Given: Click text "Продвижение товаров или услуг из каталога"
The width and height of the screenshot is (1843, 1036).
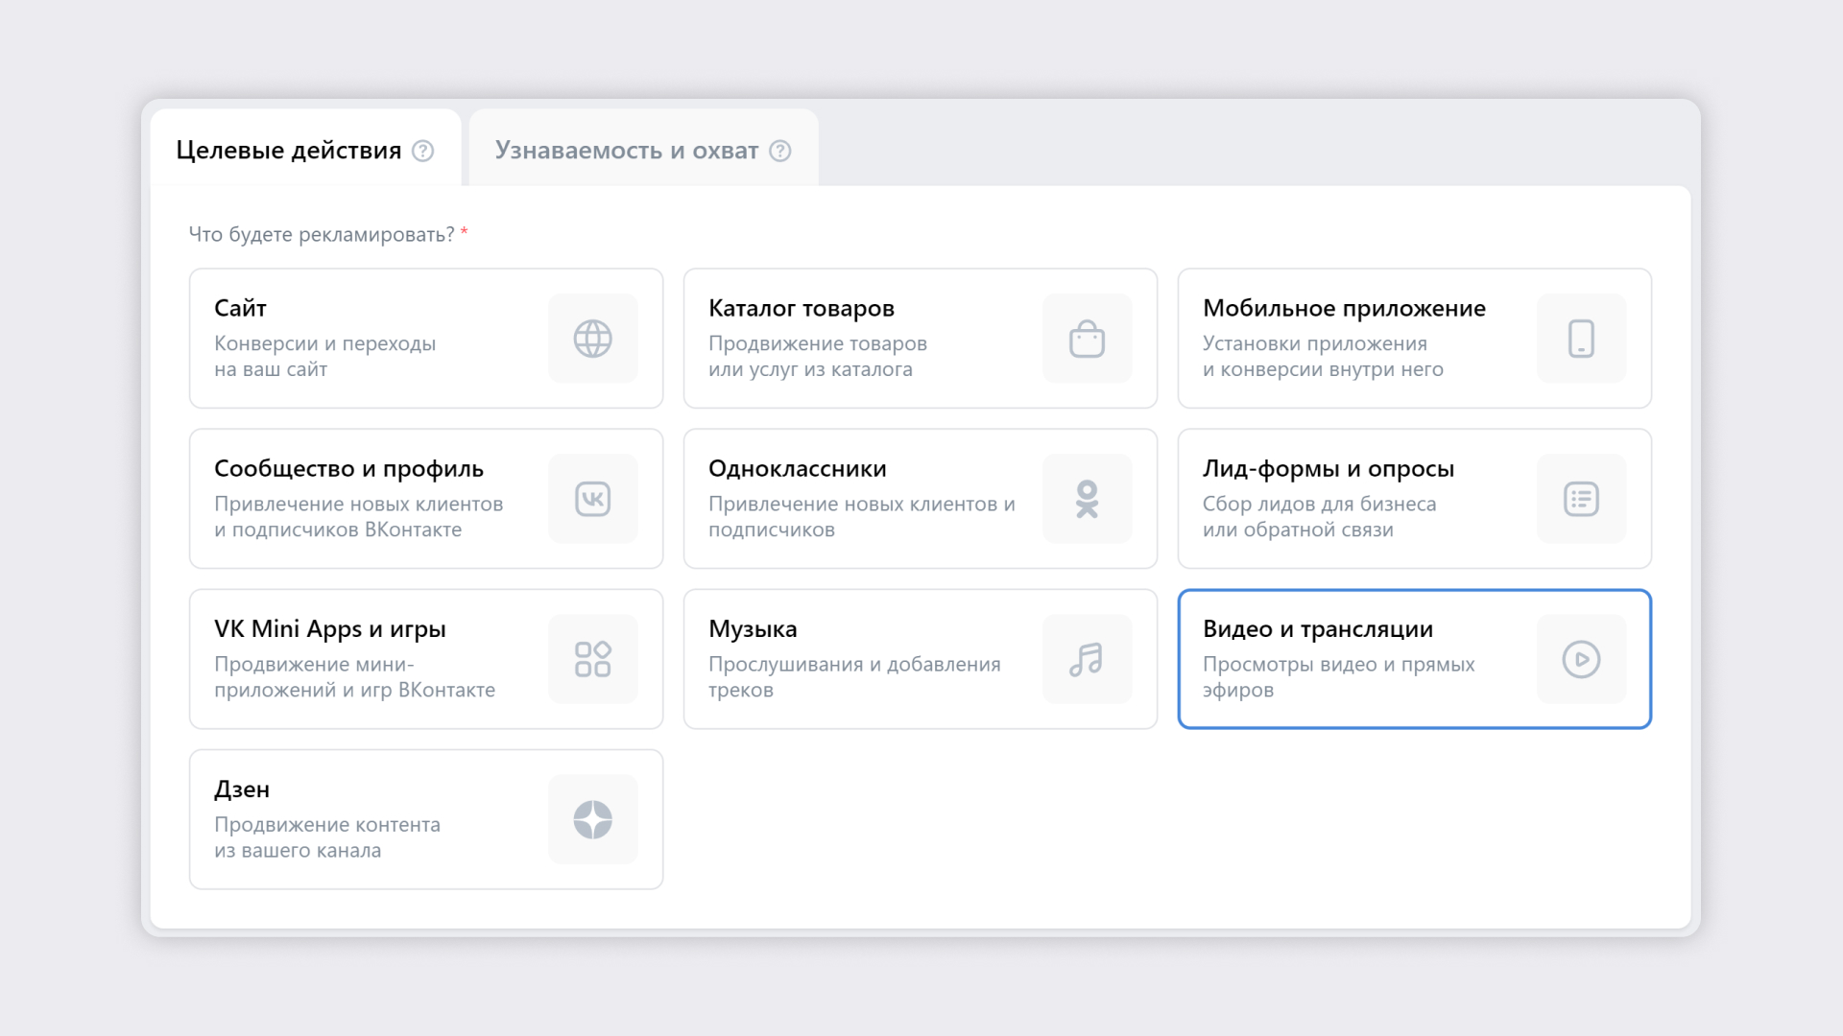Looking at the screenshot, I should (818, 356).
